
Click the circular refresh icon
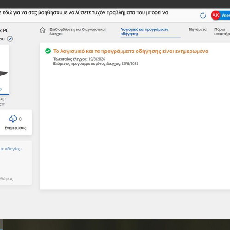(203, 16)
